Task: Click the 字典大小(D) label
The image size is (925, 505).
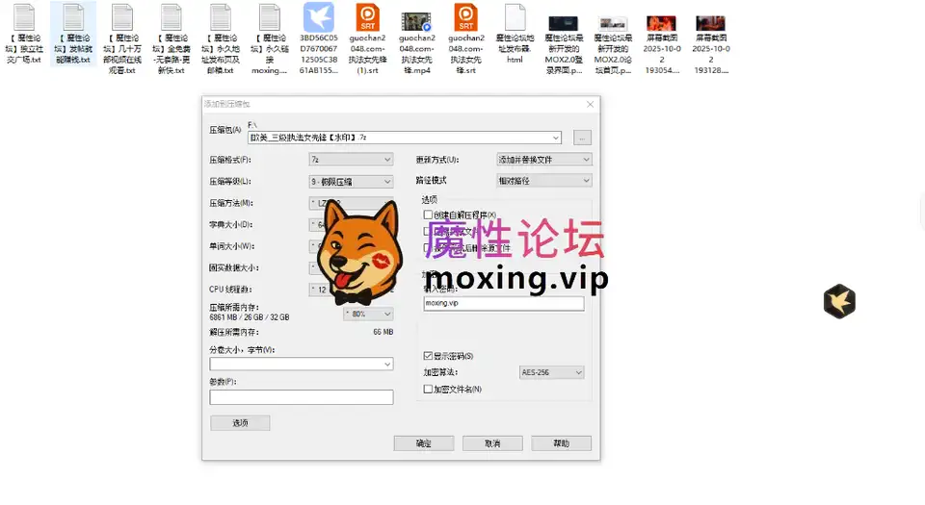Action: (x=230, y=225)
